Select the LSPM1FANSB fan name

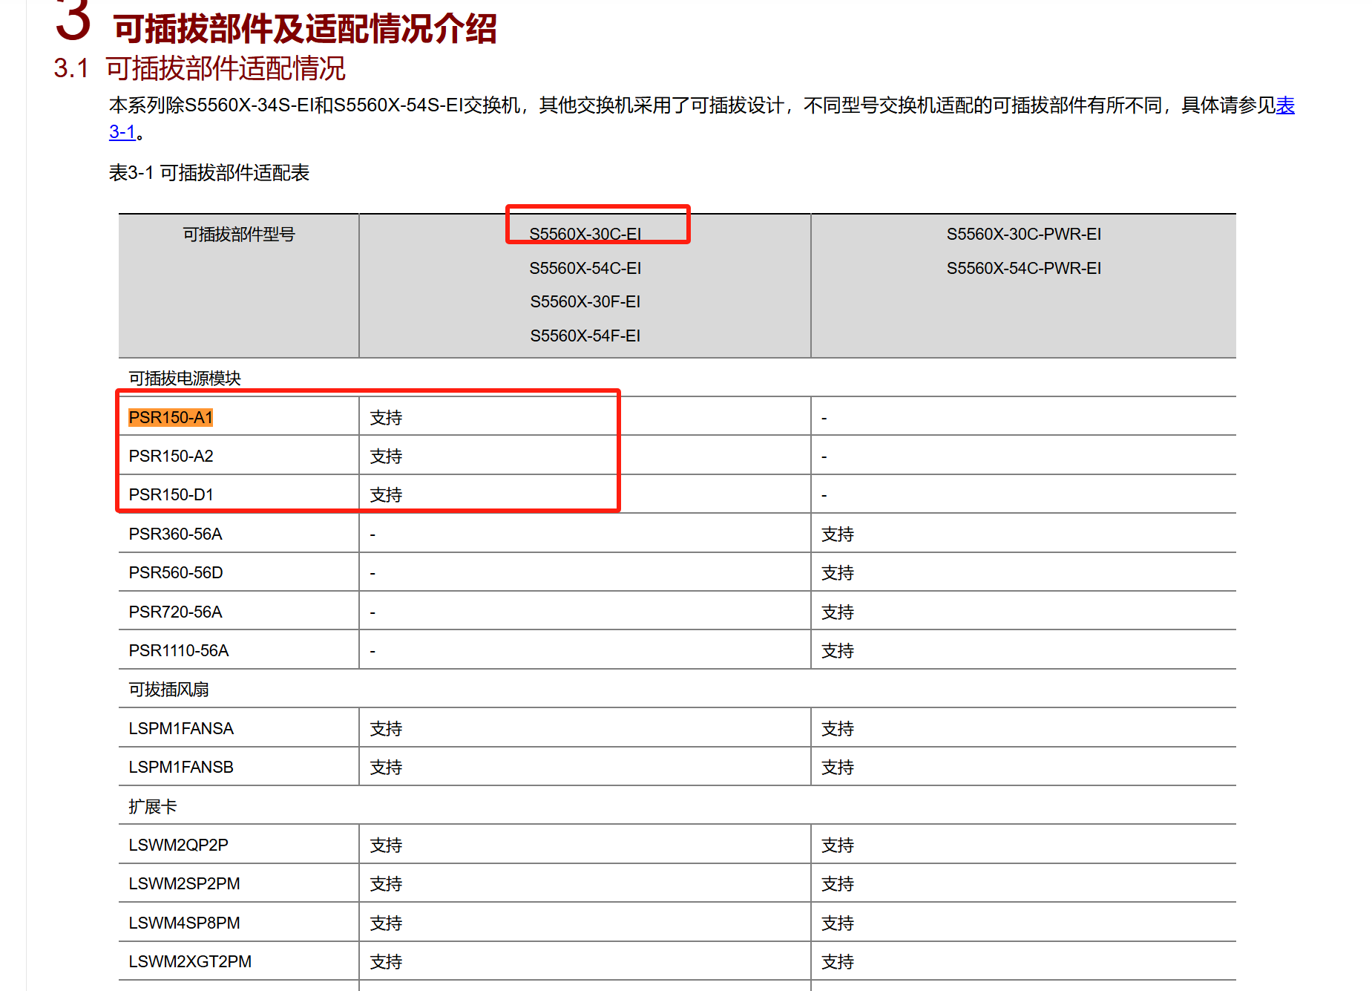181,768
